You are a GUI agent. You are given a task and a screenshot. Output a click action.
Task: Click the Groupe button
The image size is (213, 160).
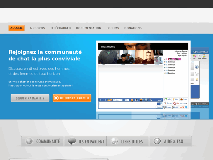167,107
